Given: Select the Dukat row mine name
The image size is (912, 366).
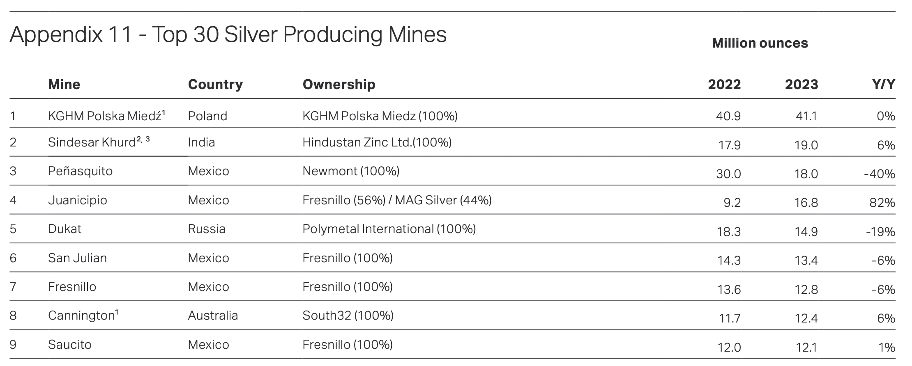Looking at the screenshot, I should point(64,229).
